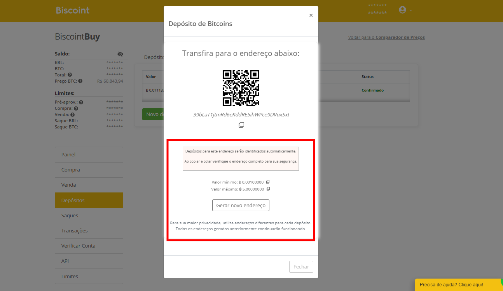Viewport: 503px width, 291px height.
Task: Select the address text 39bLaT1jtmRd6eKddRE5ihWPce9DVuxSxJ
Action: [x=241, y=114]
